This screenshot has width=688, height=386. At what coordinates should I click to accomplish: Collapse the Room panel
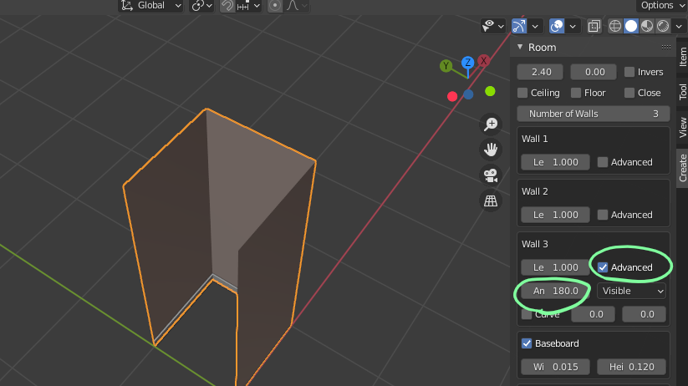520,47
